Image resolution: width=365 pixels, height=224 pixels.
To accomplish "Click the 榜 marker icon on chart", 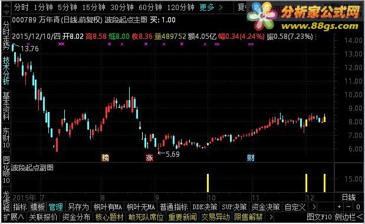I will 105,158.
